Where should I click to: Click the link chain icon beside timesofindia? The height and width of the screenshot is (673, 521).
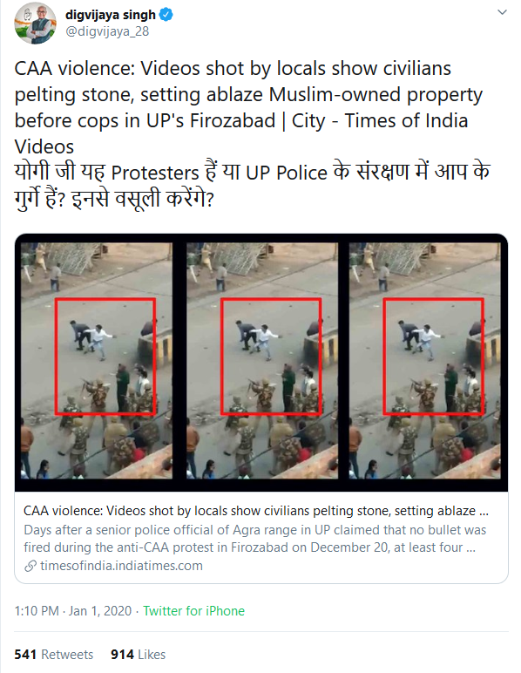tap(30, 566)
